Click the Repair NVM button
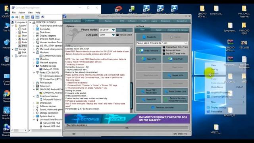Image resolution: width=254 pixels, height=143 pixels. (175, 75)
